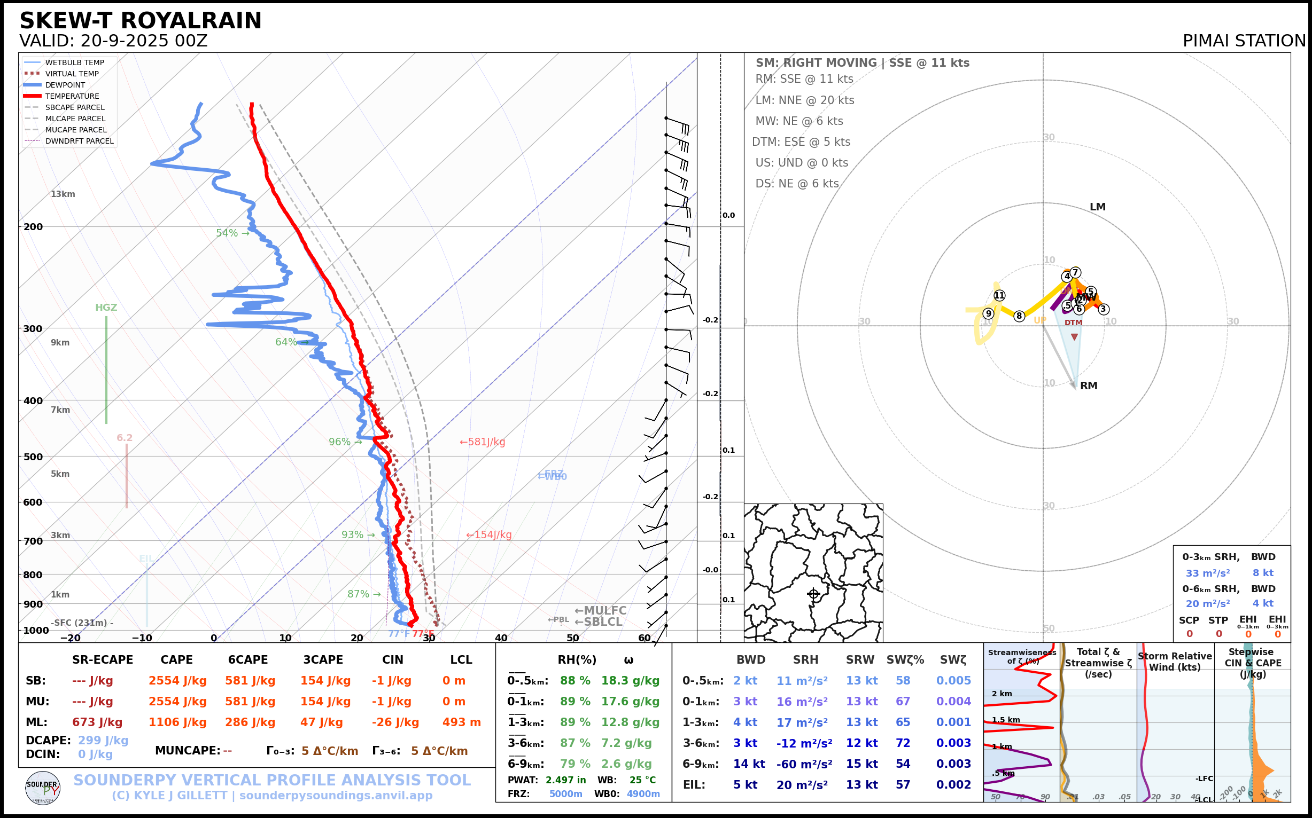Click the 11 km marker on hodograph

999,295
